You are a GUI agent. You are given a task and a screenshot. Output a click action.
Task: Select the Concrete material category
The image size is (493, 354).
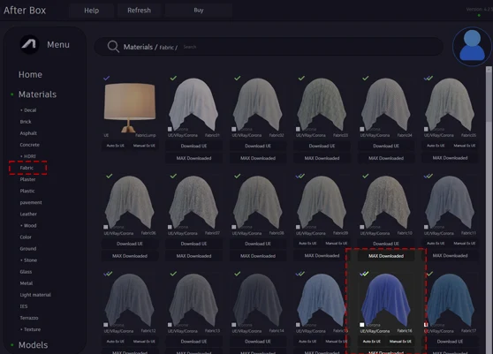[29, 145]
